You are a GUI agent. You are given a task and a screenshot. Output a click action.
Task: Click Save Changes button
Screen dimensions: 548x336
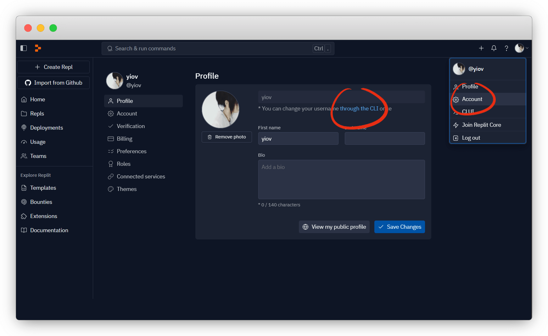click(x=399, y=227)
